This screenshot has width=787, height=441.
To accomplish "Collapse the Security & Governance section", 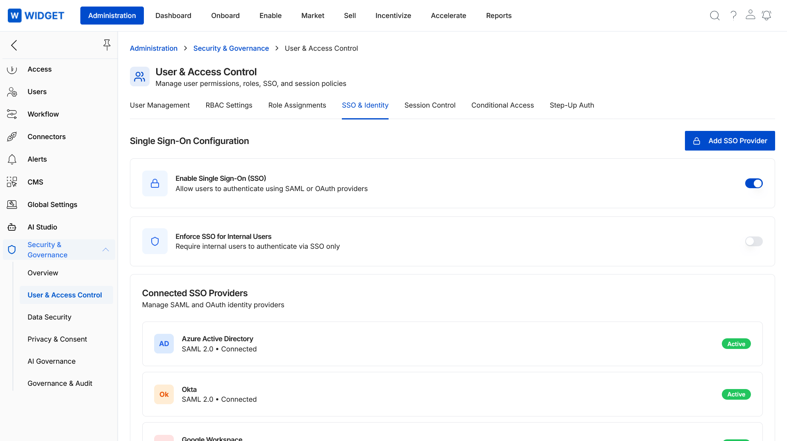I will click(x=105, y=250).
